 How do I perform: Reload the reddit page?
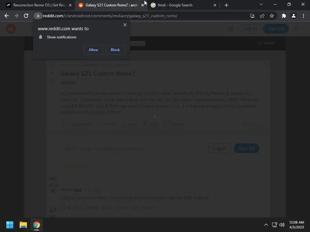[x=26, y=16]
